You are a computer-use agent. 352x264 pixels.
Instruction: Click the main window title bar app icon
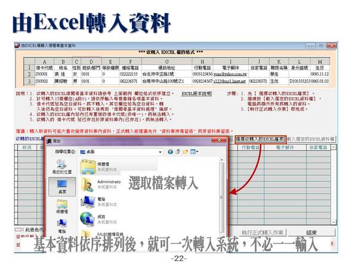point(17,45)
